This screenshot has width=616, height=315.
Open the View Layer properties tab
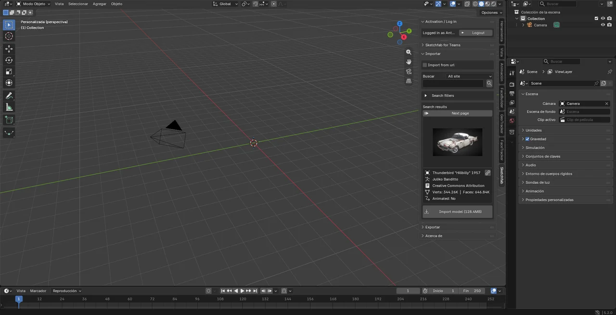[512, 103]
